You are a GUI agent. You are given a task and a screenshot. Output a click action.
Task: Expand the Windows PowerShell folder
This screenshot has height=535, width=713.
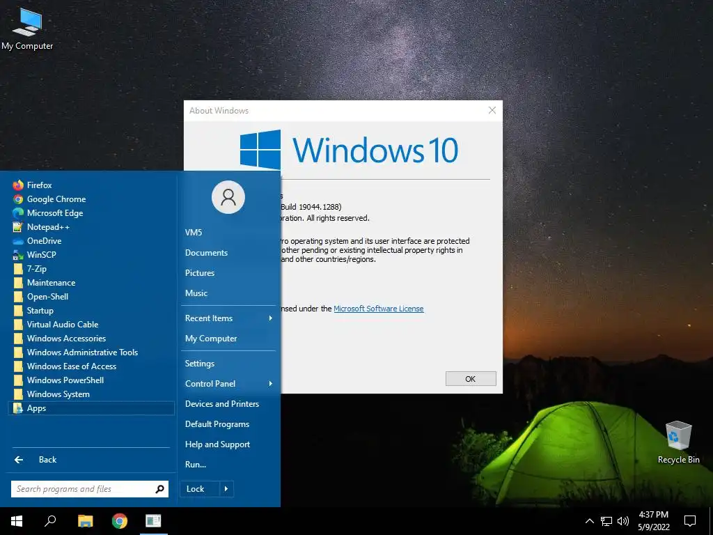pyautogui.click(x=91, y=380)
